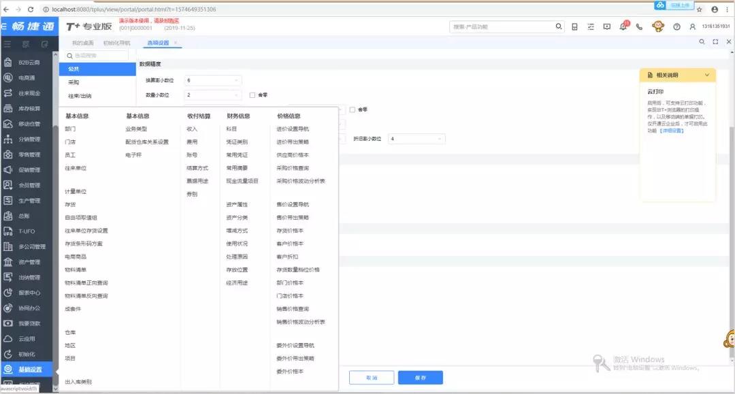Open the 会员管理 sidebar icon
The image size is (735, 394).
pos(8,185)
